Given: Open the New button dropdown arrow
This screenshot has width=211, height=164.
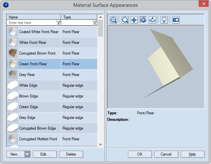Looking at the screenshot, I should click(x=27, y=154).
